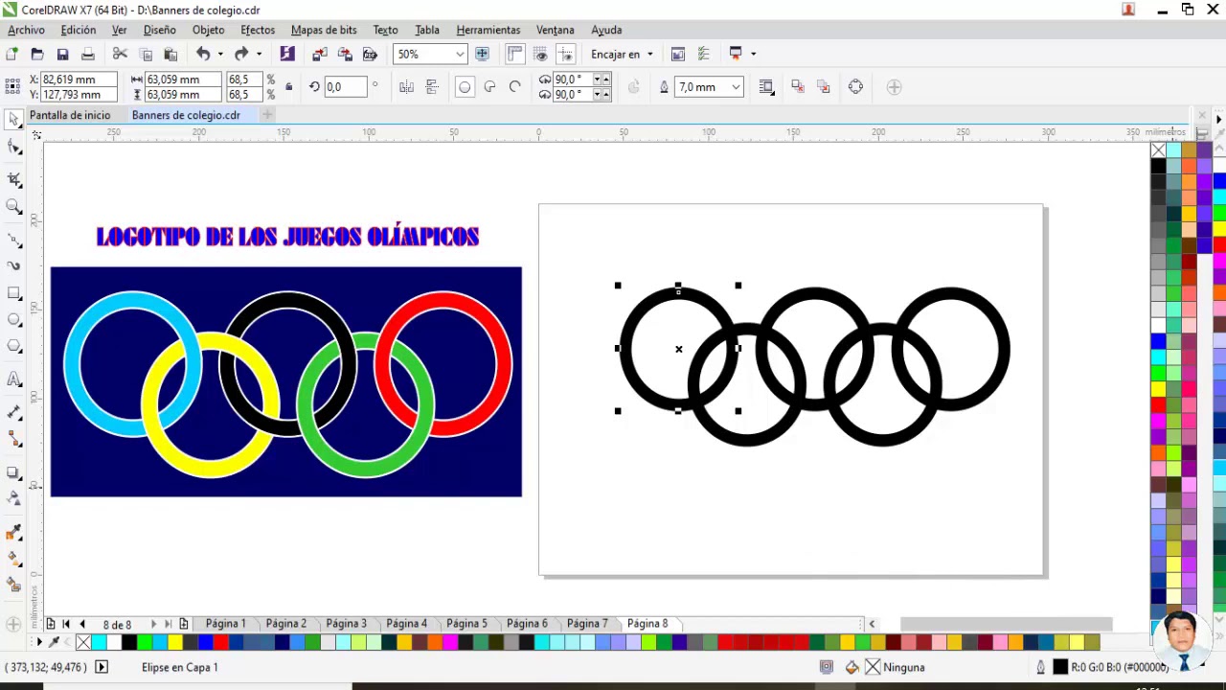This screenshot has width=1226, height=690.
Task: Open the Mapas de bits menu
Action: 324,30
